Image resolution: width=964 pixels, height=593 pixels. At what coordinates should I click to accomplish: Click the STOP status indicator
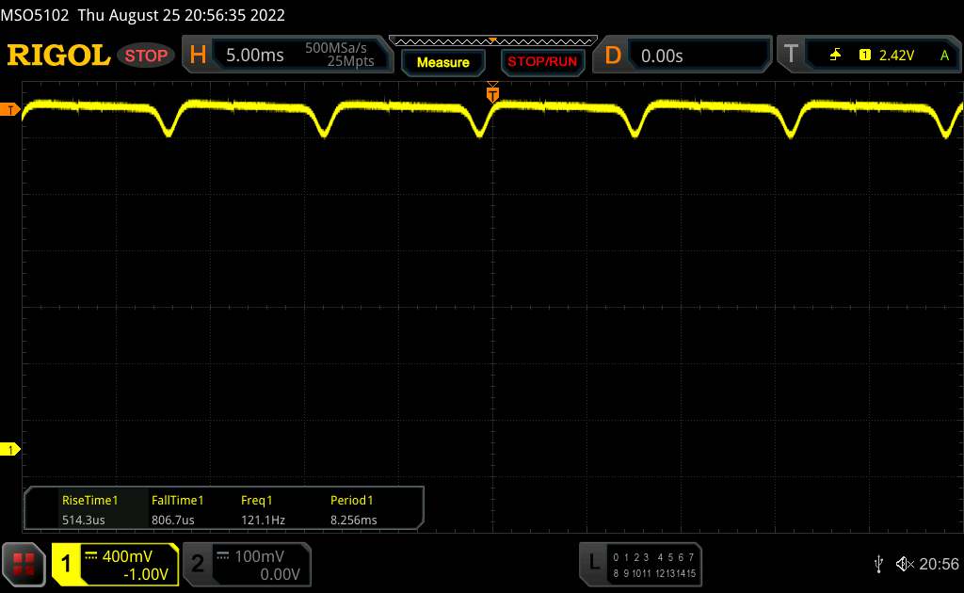(146, 56)
